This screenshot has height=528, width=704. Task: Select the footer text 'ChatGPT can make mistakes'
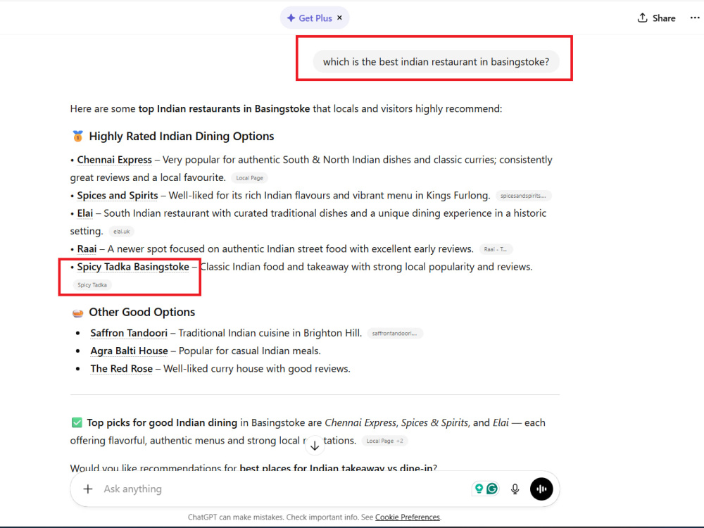tap(236, 517)
